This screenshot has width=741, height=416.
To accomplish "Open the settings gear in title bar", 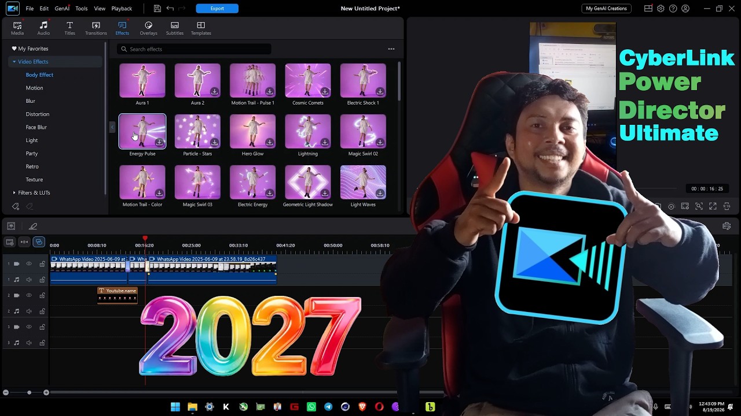I will click(661, 9).
